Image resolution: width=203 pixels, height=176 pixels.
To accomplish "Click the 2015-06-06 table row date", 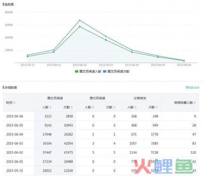I will click(15, 117).
